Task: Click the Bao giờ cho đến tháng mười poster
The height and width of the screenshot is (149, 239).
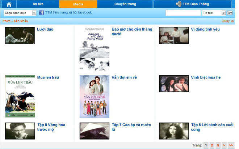Action: click(95, 49)
